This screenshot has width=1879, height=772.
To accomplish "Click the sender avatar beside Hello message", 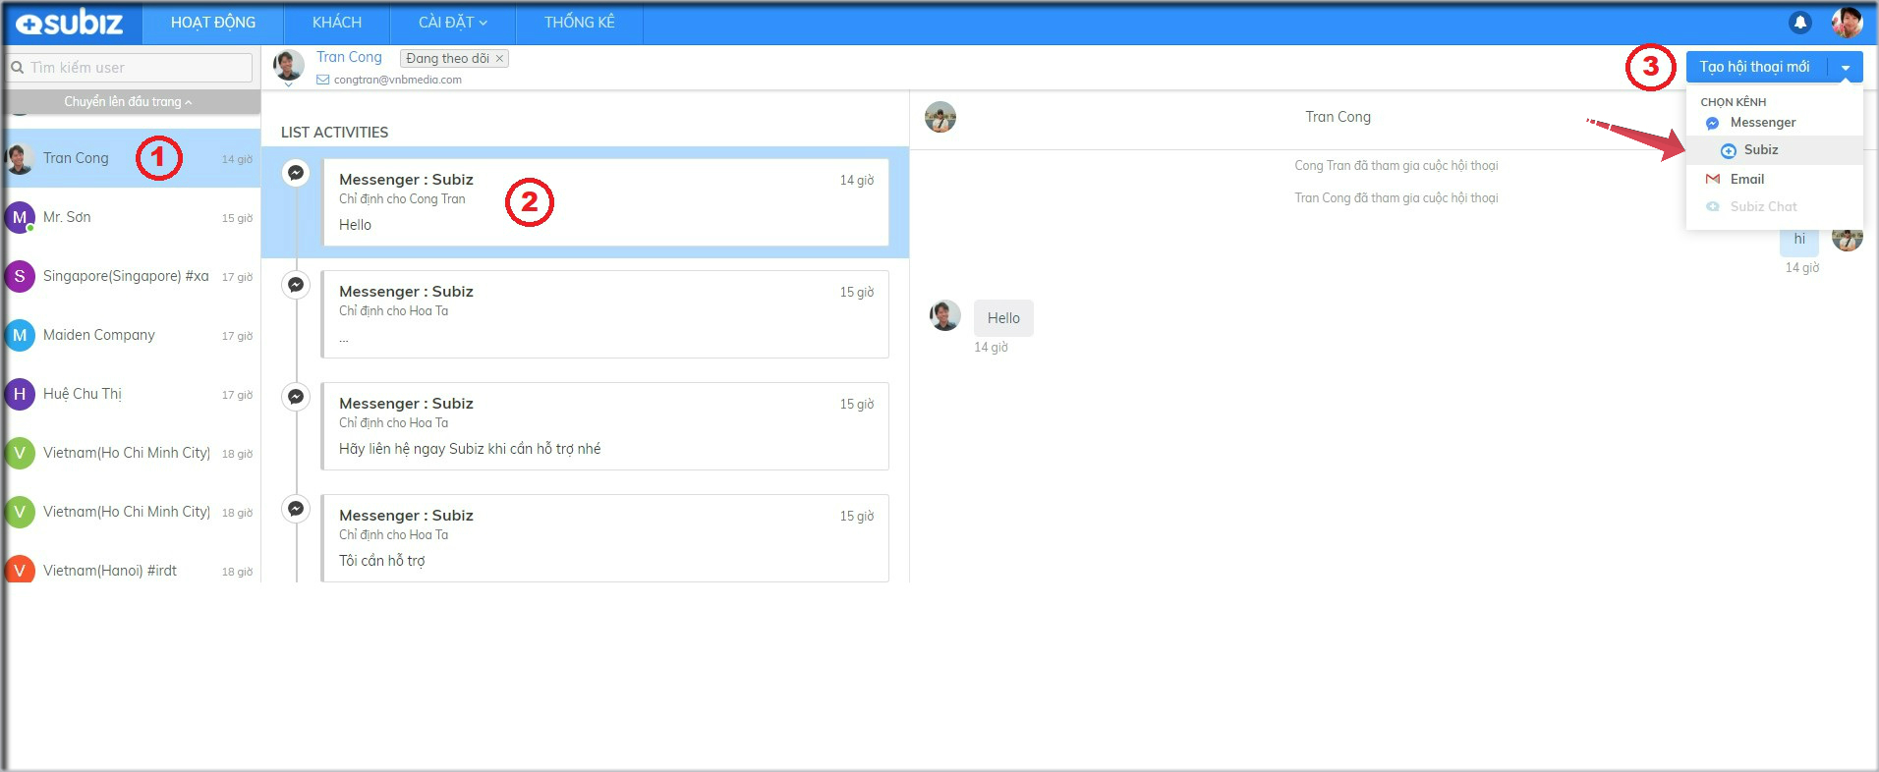I will [x=945, y=315].
